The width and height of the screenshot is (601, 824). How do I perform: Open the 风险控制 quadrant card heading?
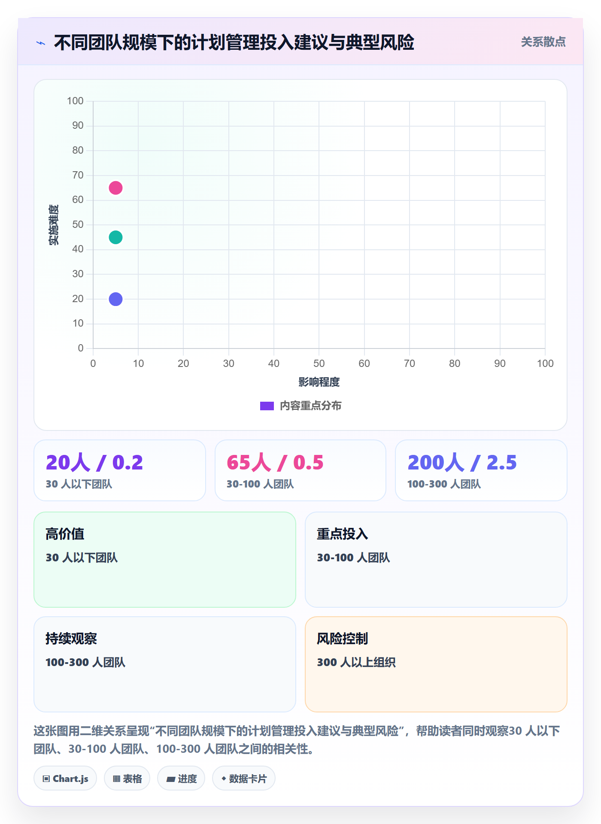pyautogui.click(x=343, y=639)
